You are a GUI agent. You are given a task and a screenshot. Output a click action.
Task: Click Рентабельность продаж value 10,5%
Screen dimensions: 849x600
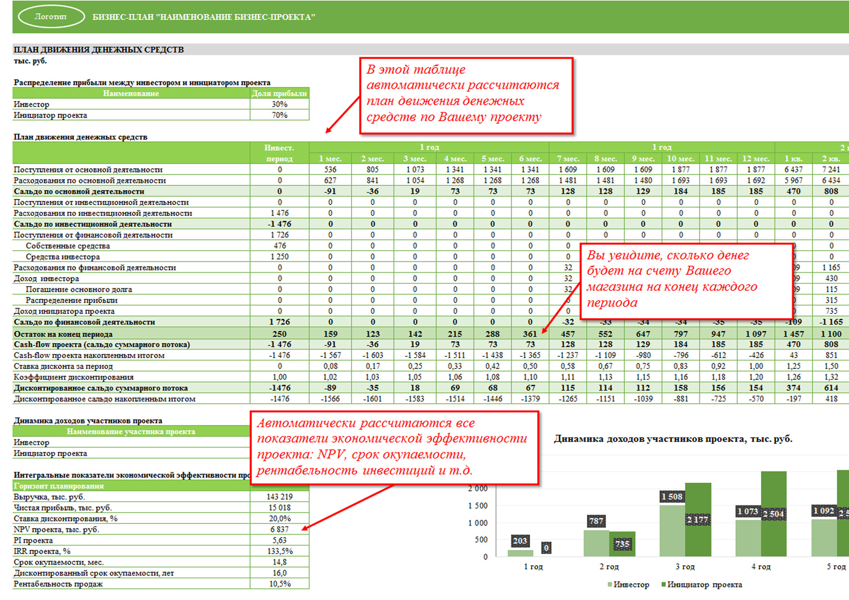click(279, 584)
